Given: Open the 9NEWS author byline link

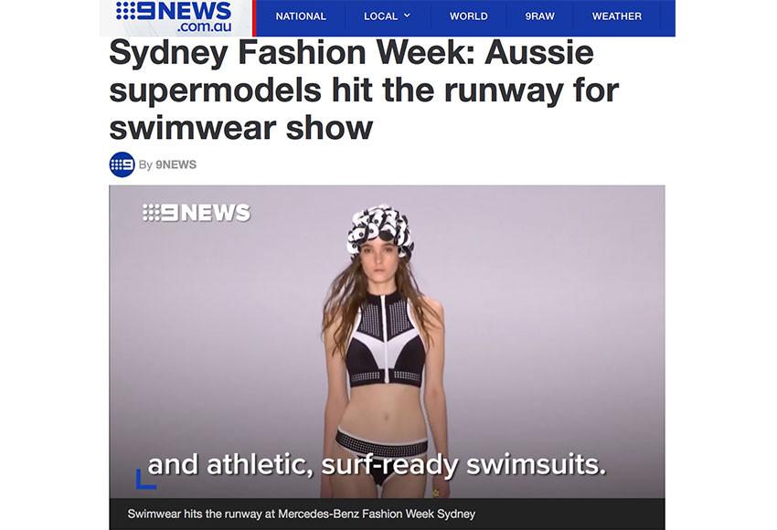Looking at the screenshot, I should (x=176, y=164).
